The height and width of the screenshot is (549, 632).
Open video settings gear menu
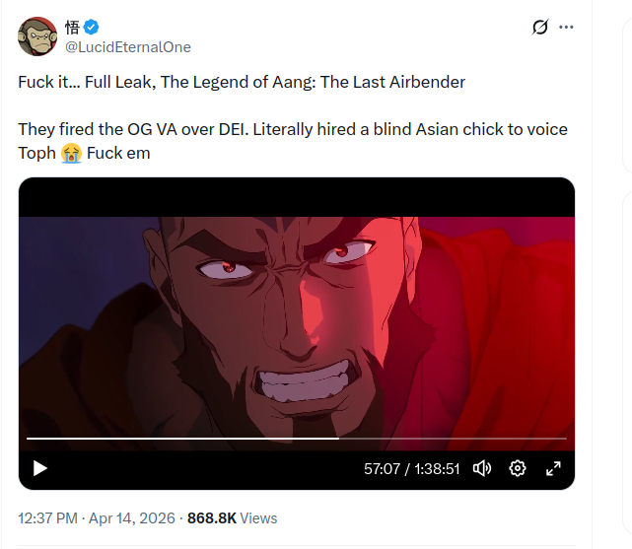coord(518,468)
